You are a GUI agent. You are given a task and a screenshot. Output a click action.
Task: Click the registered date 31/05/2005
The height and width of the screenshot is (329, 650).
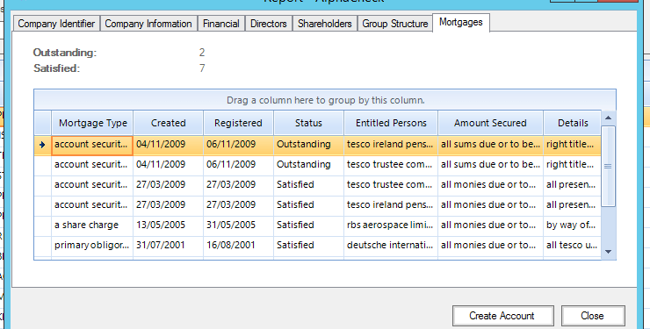(238, 225)
